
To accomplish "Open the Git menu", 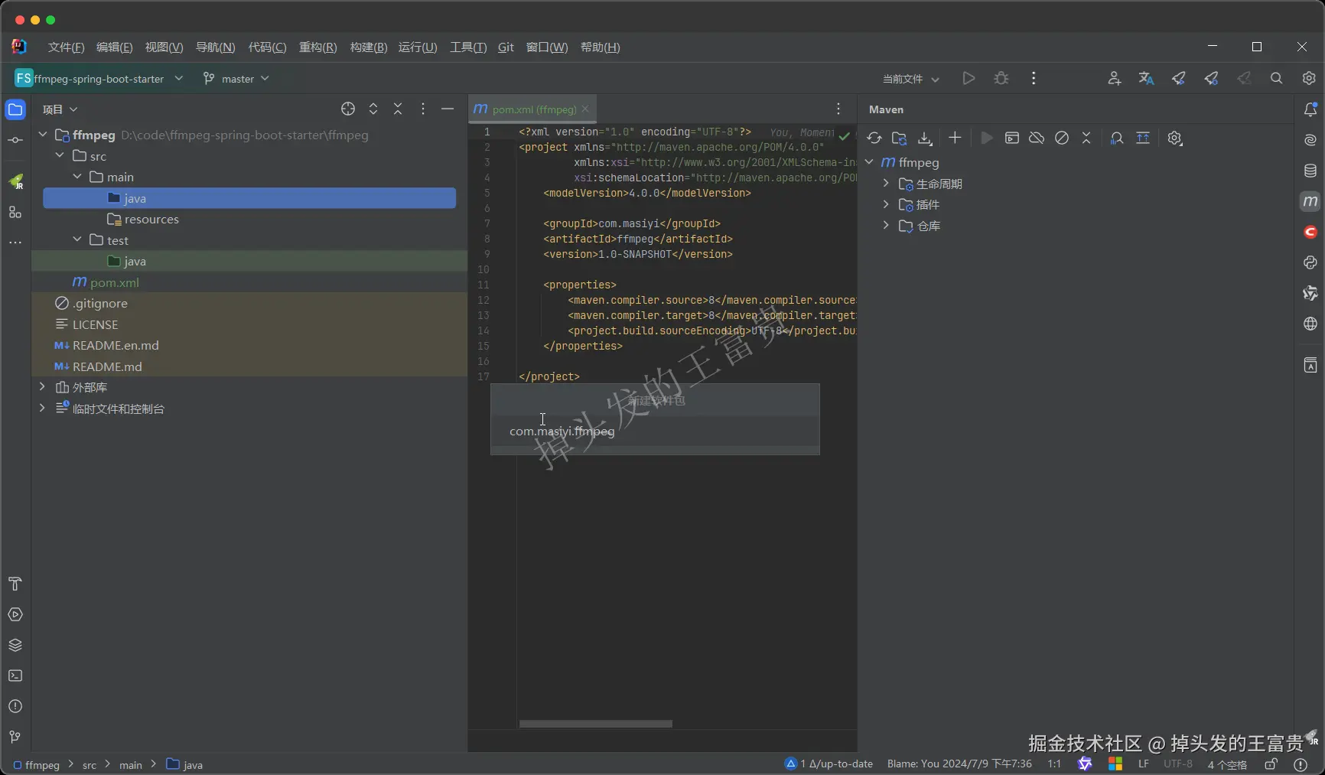I will click(506, 47).
